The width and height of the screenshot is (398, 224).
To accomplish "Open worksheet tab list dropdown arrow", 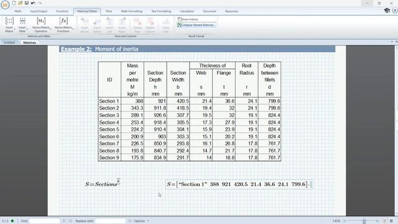I will 392,42.
